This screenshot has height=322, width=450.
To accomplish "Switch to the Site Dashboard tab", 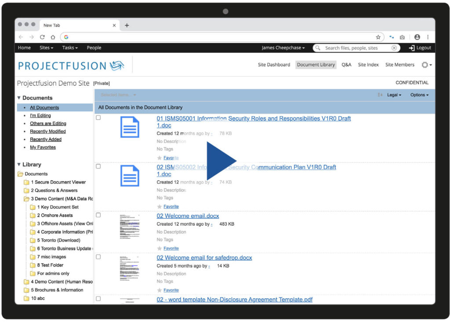I will point(274,65).
